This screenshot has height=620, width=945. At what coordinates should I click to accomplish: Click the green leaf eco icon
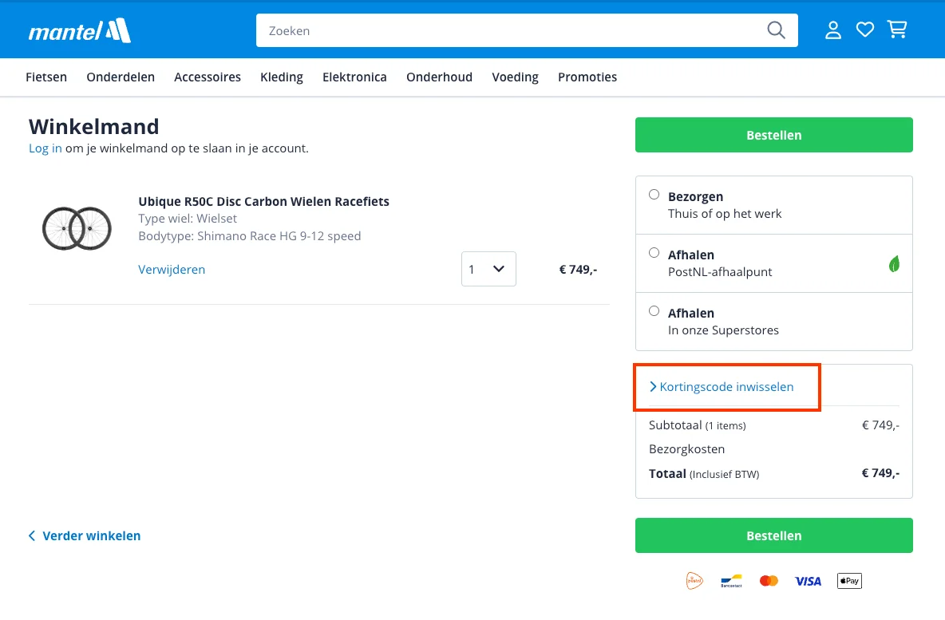click(895, 264)
